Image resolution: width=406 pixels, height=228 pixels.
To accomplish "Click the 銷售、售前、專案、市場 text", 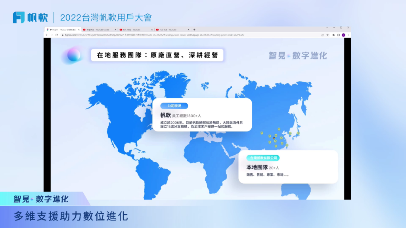I will coord(267,175).
